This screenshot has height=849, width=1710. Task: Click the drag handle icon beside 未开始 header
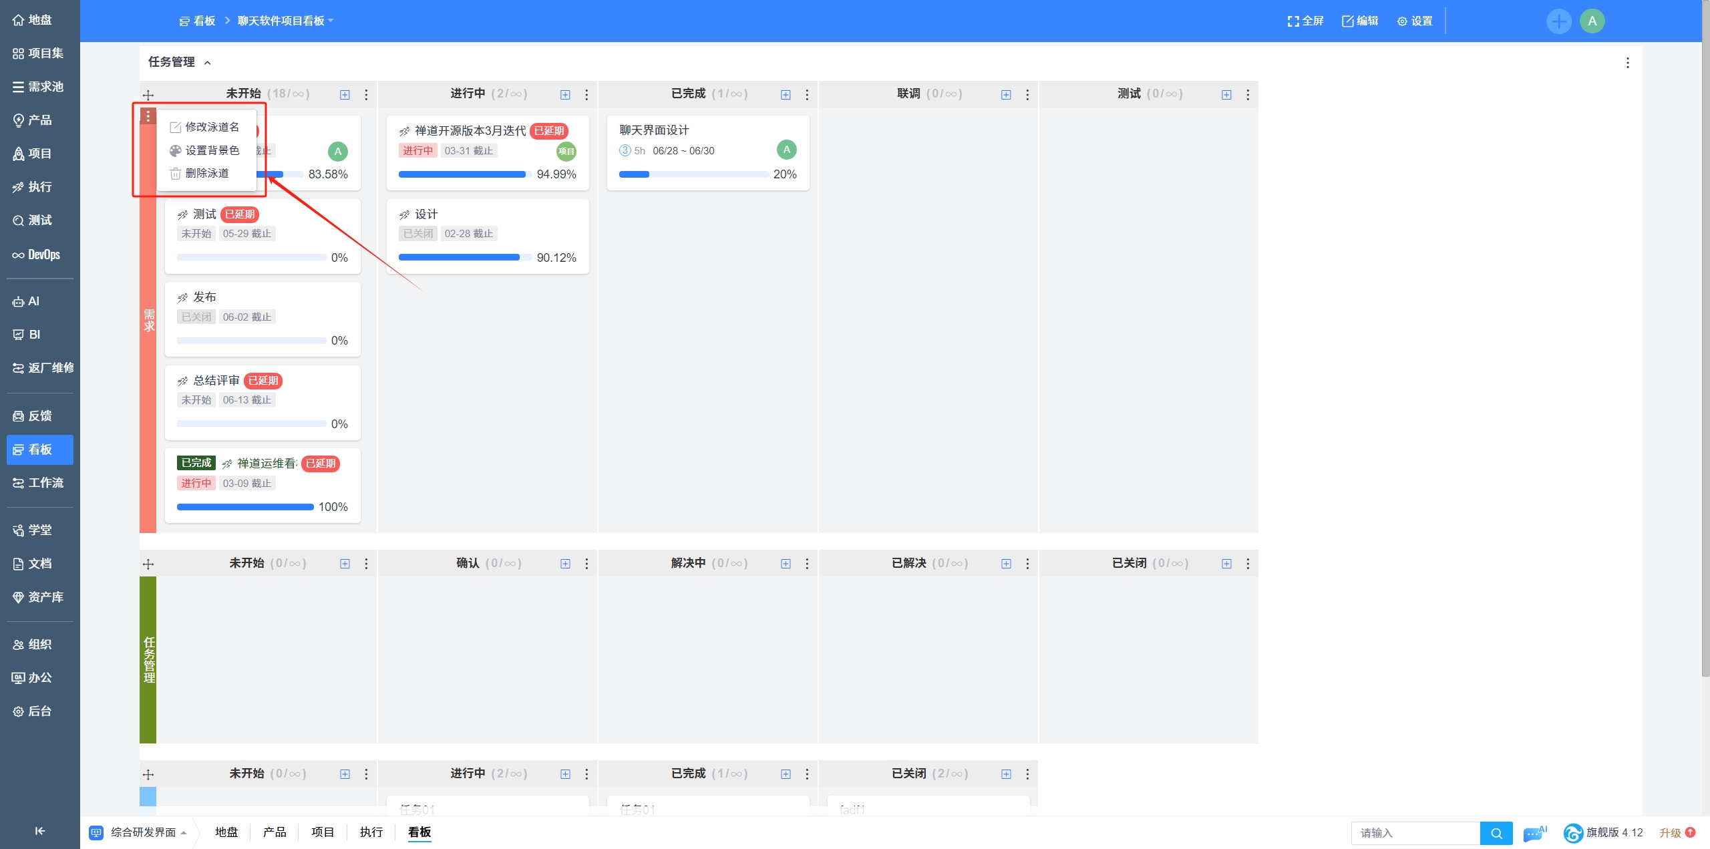(148, 95)
